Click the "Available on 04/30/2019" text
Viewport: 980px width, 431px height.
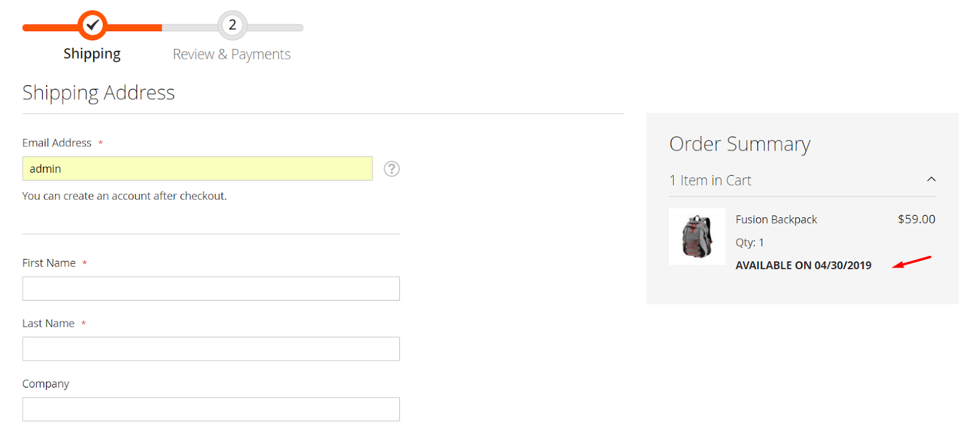coord(803,265)
